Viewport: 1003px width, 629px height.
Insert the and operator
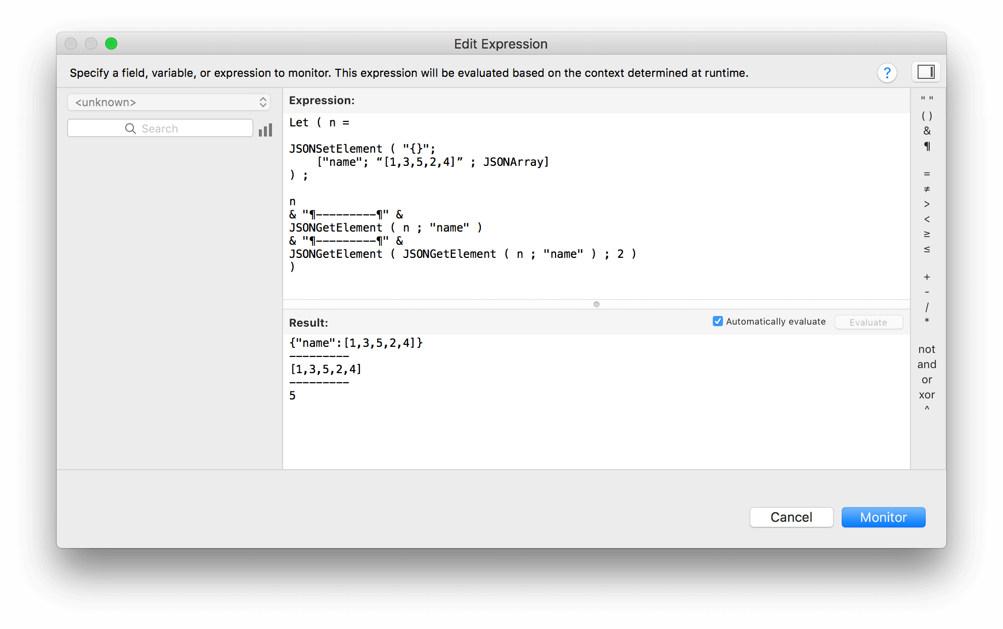927,364
